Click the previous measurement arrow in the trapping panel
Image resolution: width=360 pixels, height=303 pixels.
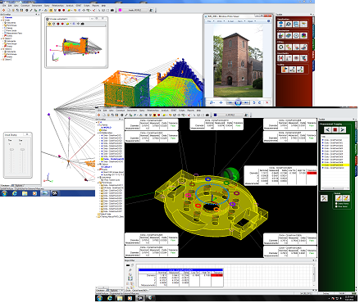click(328, 129)
